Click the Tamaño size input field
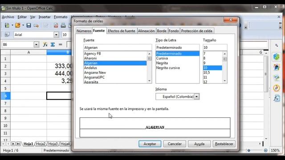The width and height of the screenshot is (285, 160). click(215, 48)
